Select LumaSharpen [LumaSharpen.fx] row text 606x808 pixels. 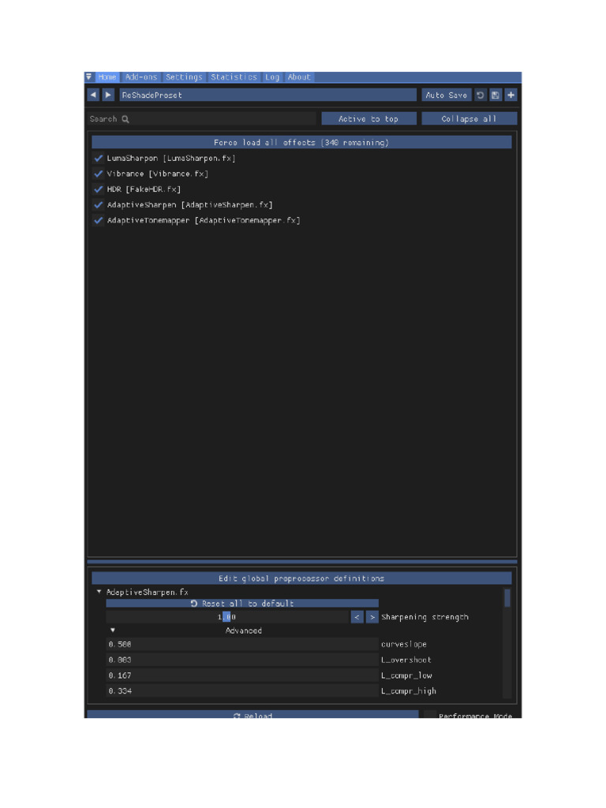click(x=171, y=158)
